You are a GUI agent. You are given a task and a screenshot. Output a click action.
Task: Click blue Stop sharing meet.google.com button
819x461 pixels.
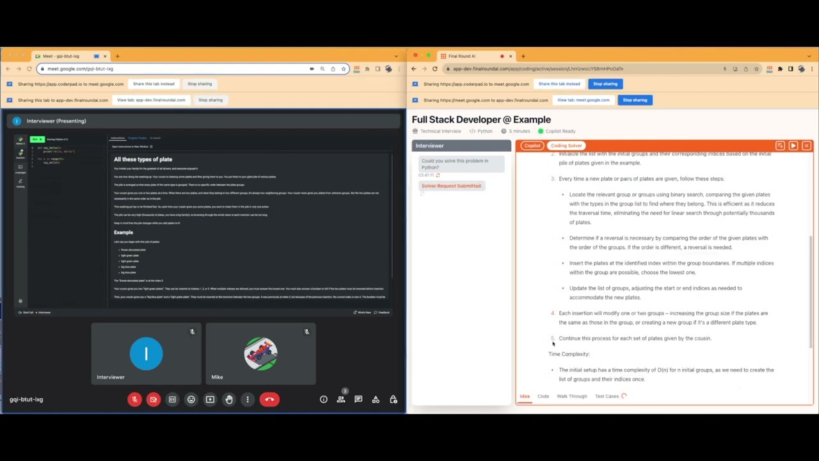(x=635, y=100)
